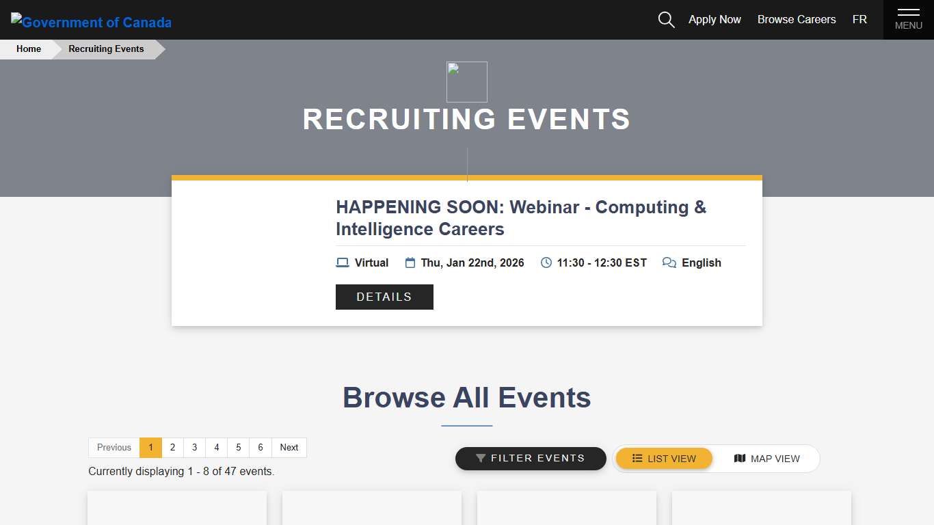This screenshot has height=525, width=934.
Task: Click Next to view more events
Action: [x=289, y=447]
